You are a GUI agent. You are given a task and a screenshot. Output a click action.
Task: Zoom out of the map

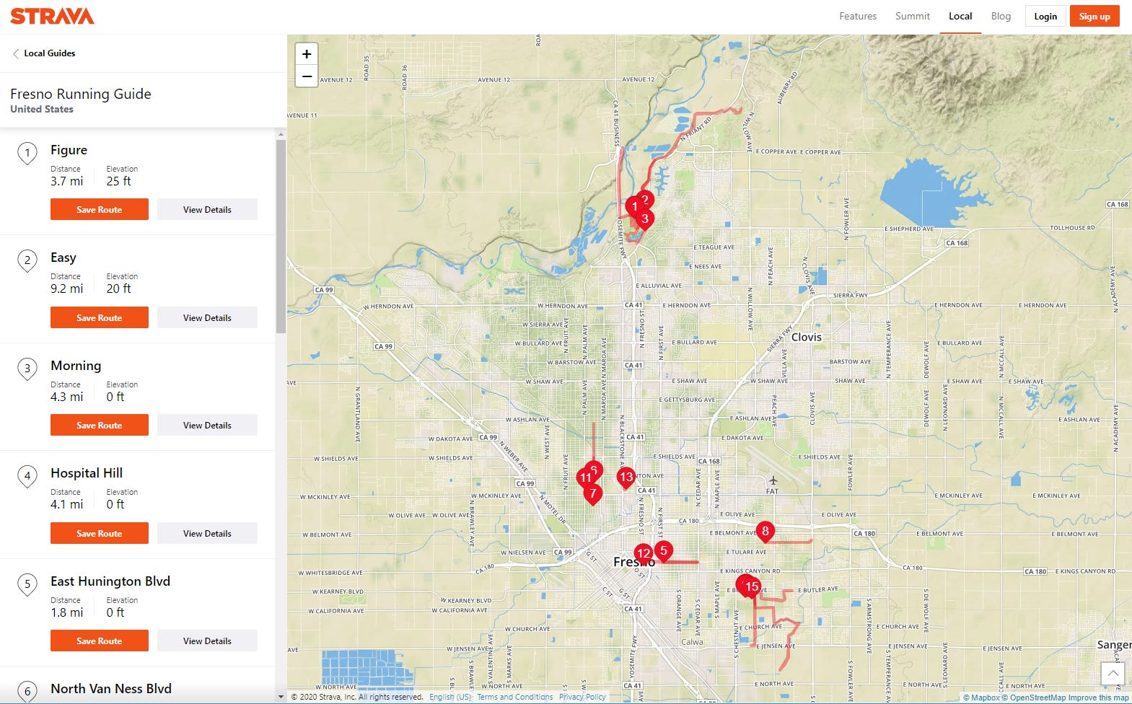click(x=307, y=76)
